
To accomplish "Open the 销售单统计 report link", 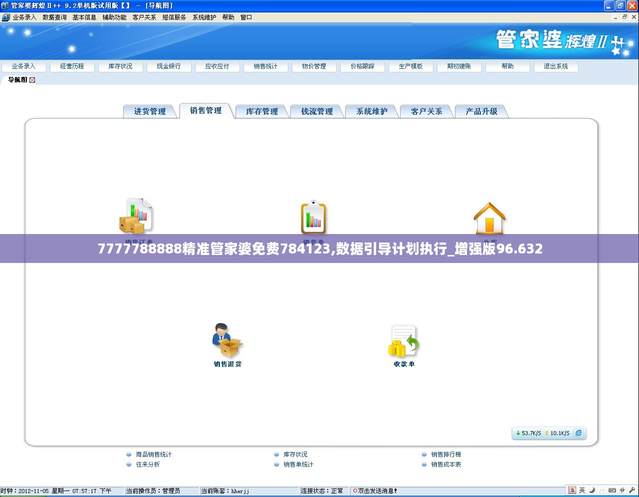I will (298, 465).
